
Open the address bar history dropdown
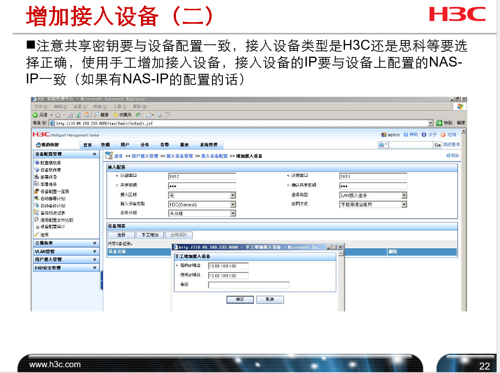[431, 123]
